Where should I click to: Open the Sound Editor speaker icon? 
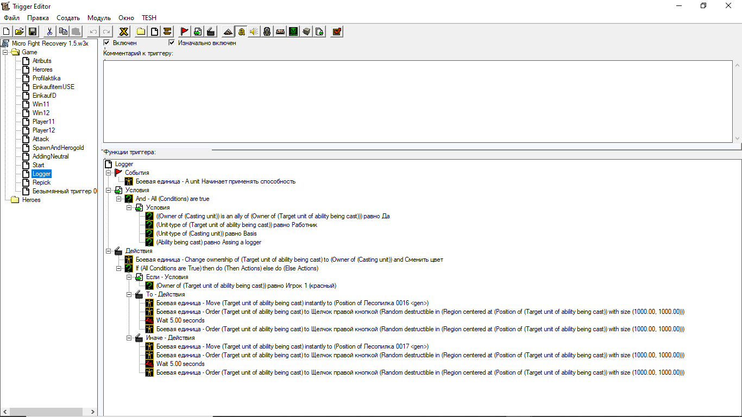click(254, 31)
